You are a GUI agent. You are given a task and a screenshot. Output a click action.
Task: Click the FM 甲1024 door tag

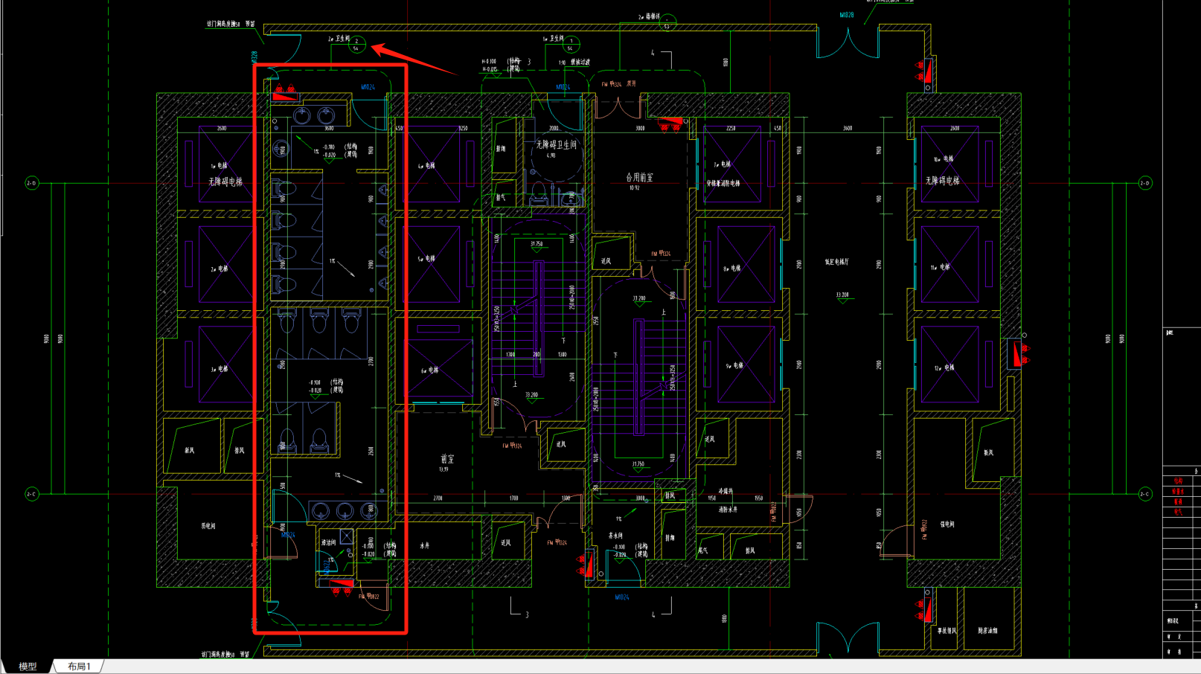(x=557, y=543)
